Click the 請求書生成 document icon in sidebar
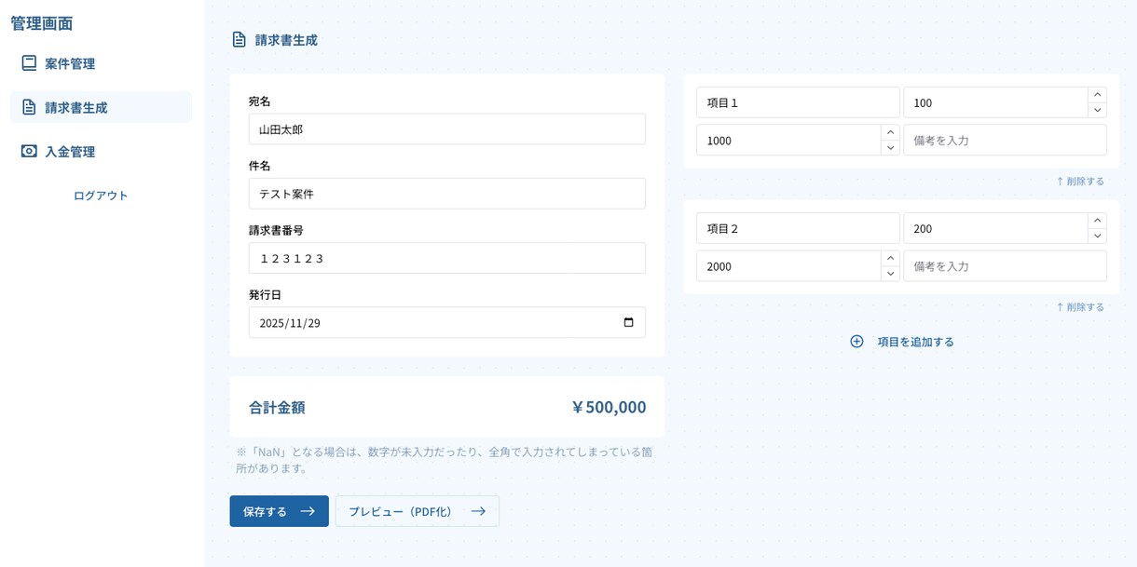Viewport: 1137px width, 567px height. click(29, 107)
